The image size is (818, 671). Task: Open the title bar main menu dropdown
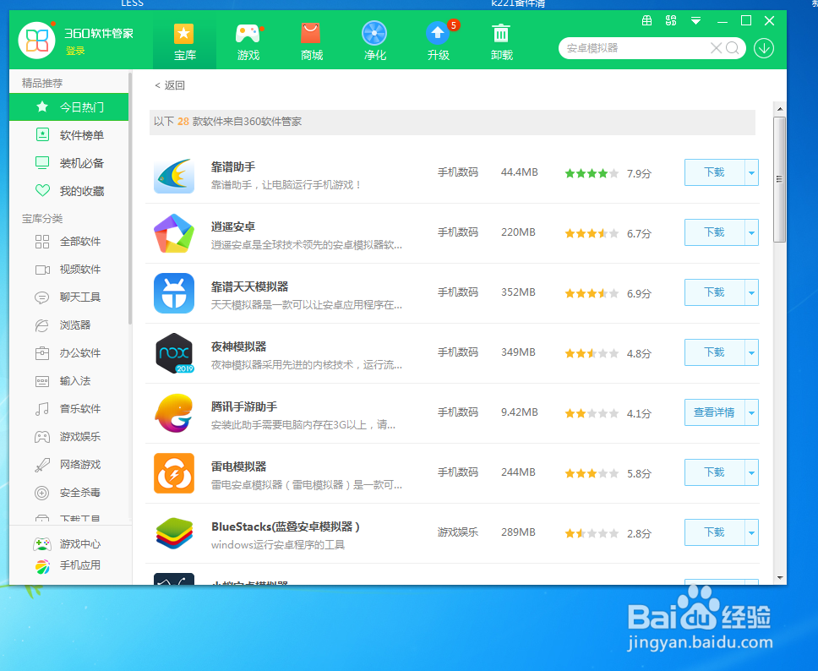pos(695,21)
